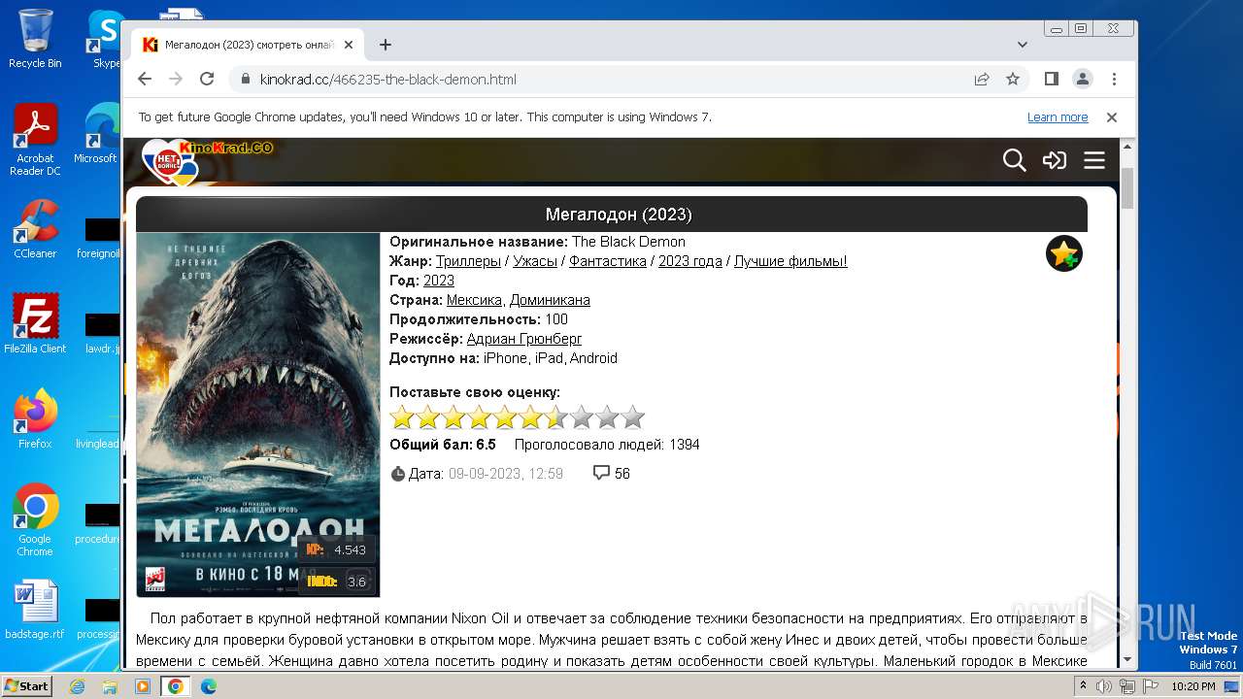Open the Лучшие фильмы! link
The width and height of the screenshot is (1243, 699).
coord(790,261)
